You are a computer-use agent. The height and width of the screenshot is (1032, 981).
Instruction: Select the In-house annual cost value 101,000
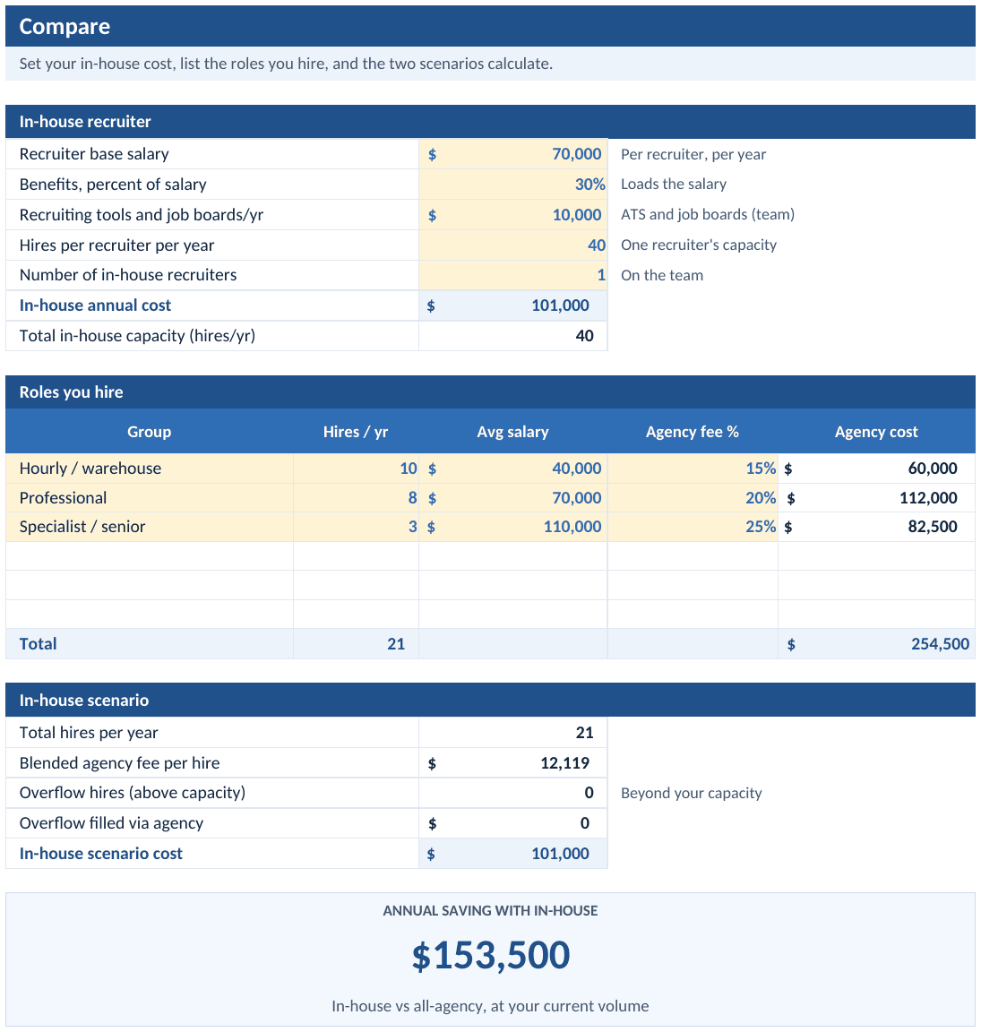click(512, 305)
